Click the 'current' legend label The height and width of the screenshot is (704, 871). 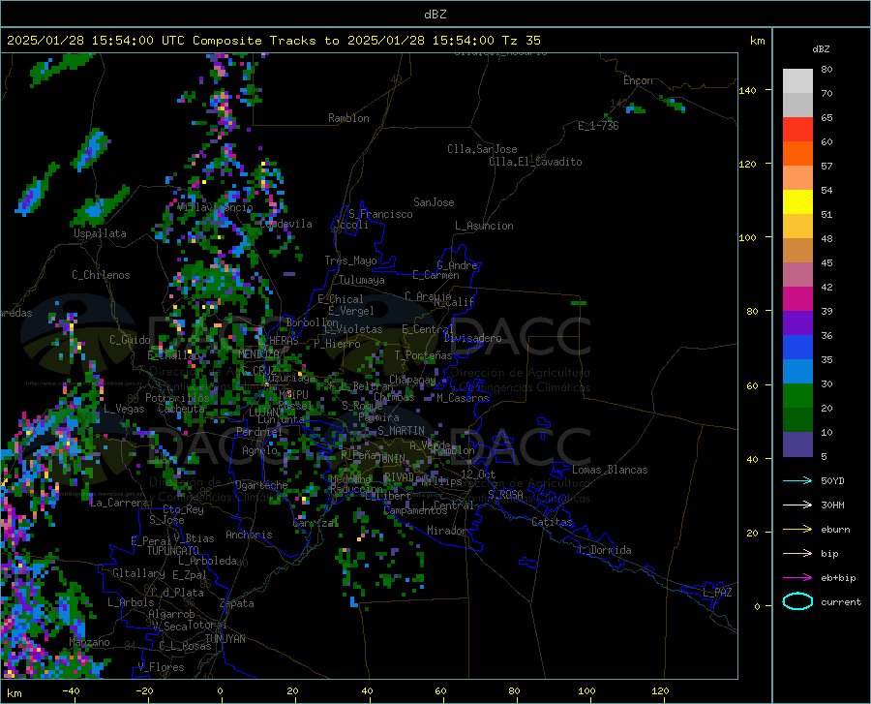(840, 601)
